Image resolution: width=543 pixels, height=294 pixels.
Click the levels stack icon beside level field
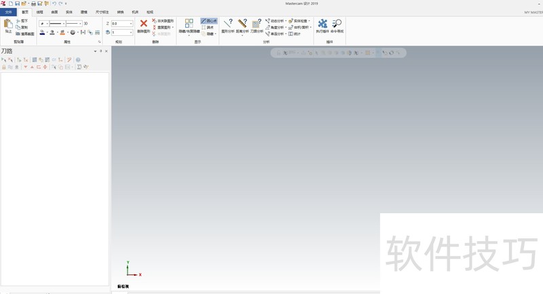[x=108, y=32]
